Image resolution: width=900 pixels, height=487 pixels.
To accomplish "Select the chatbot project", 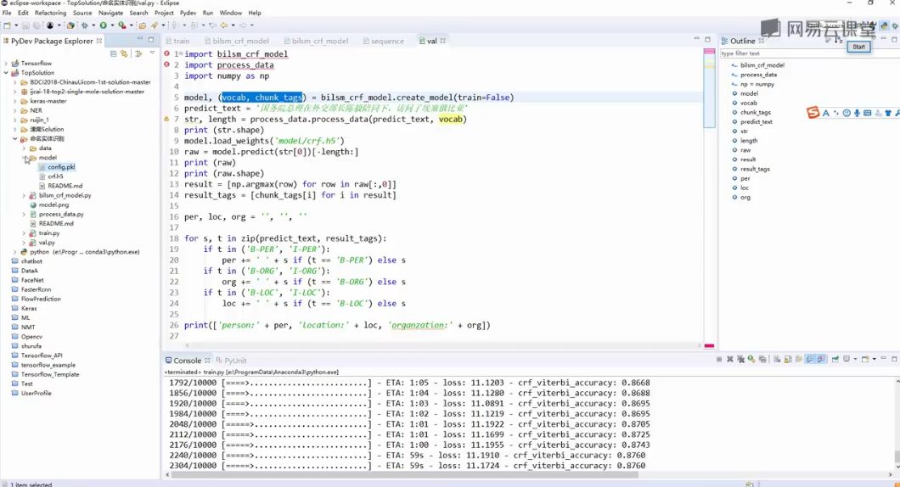I will tap(31, 261).
